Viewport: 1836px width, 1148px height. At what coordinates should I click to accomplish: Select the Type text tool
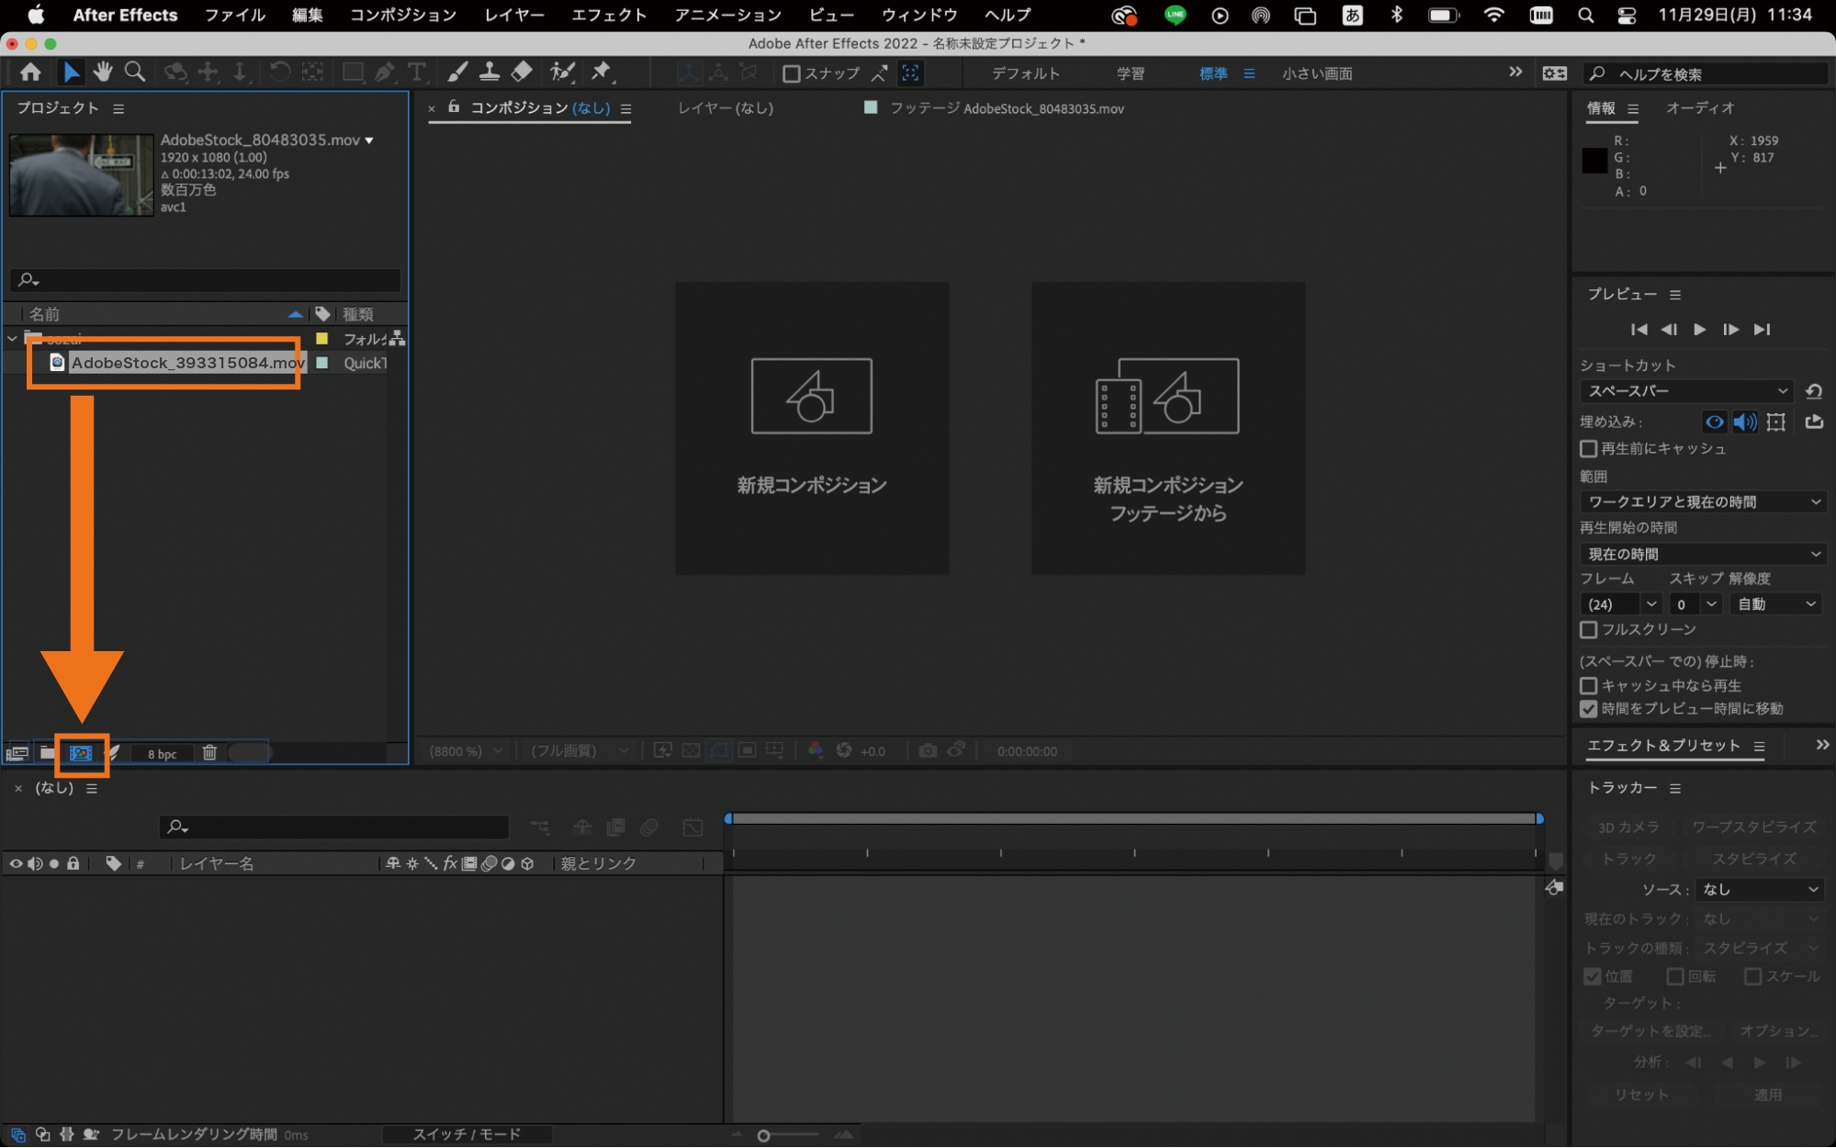pos(417,72)
